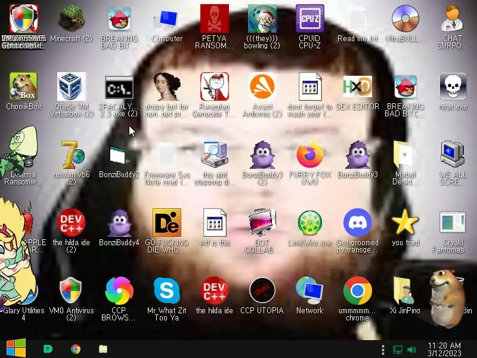Launch njrat.exe skull icon
Screen dimensions: 477x358
[x=453, y=87]
